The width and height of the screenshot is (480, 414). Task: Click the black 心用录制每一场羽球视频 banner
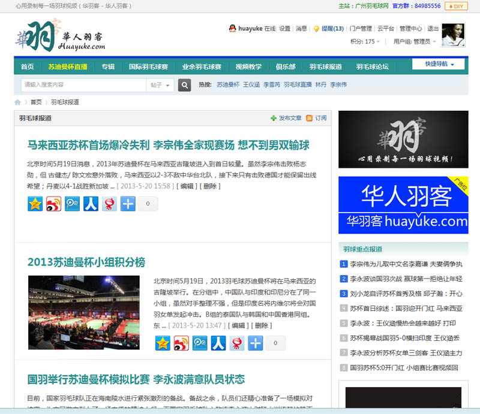coord(403,140)
